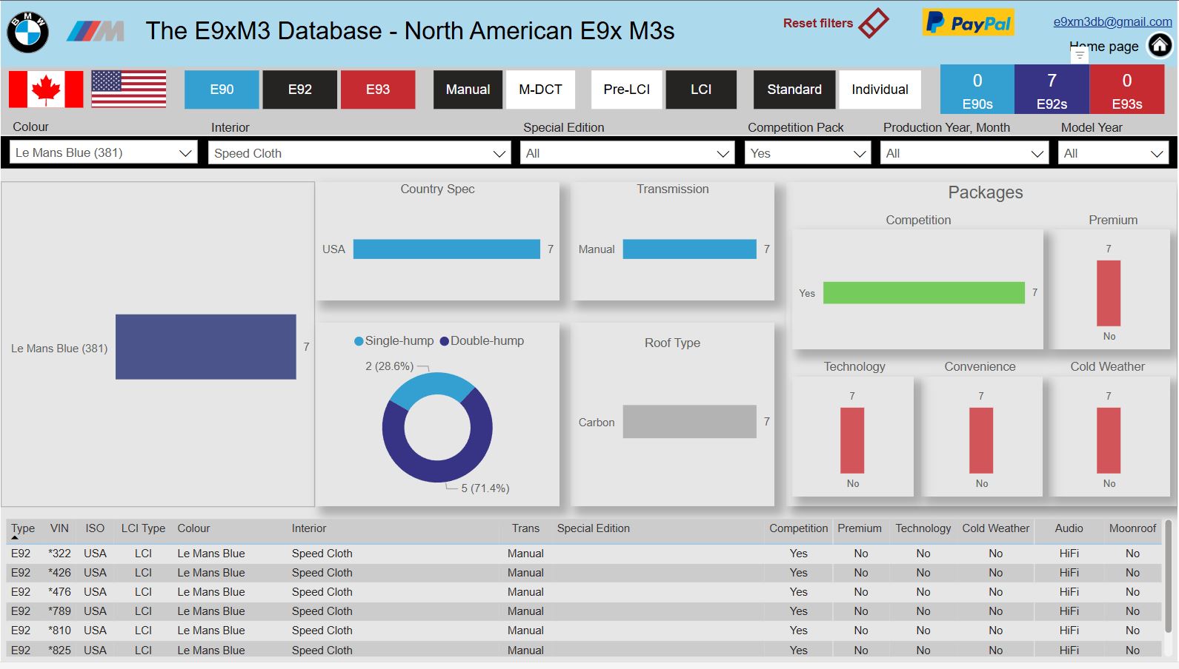Click the Reset filters eraser icon

pyautogui.click(x=874, y=23)
